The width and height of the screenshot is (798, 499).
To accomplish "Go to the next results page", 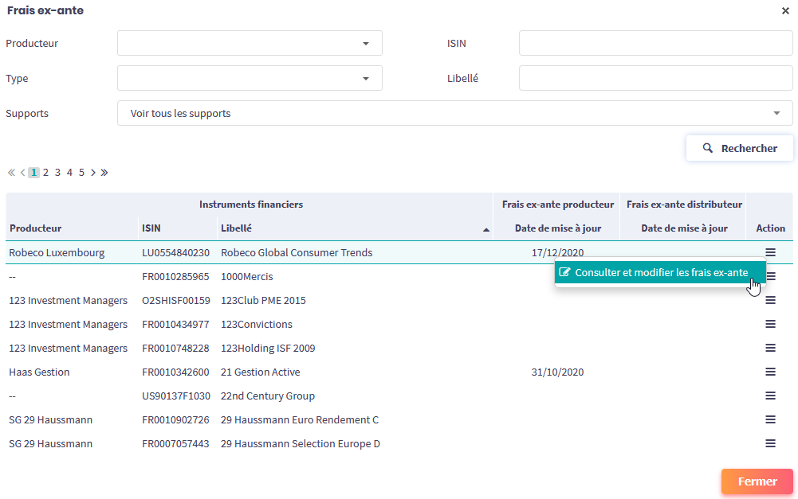I will click(x=93, y=173).
